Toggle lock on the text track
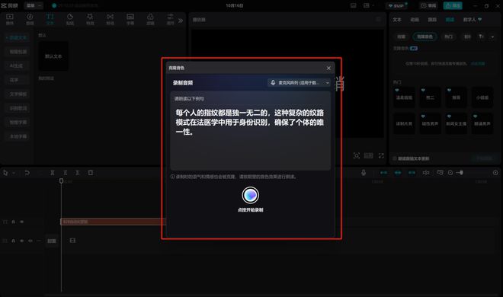This screenshot has height=297, width=503. point(14,222)
